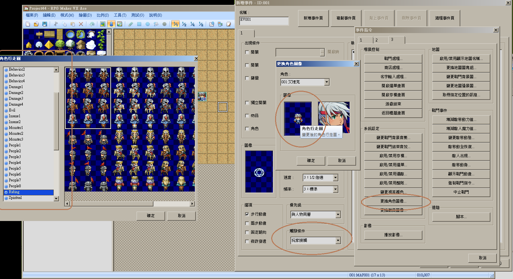513x279 pixels.
Task: Click the 戰鬥處理... command button
Action: pyautogui.click(x=393, y=59)
